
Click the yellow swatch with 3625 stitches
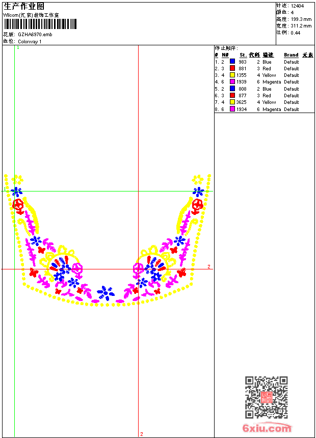tap(232, 102)
